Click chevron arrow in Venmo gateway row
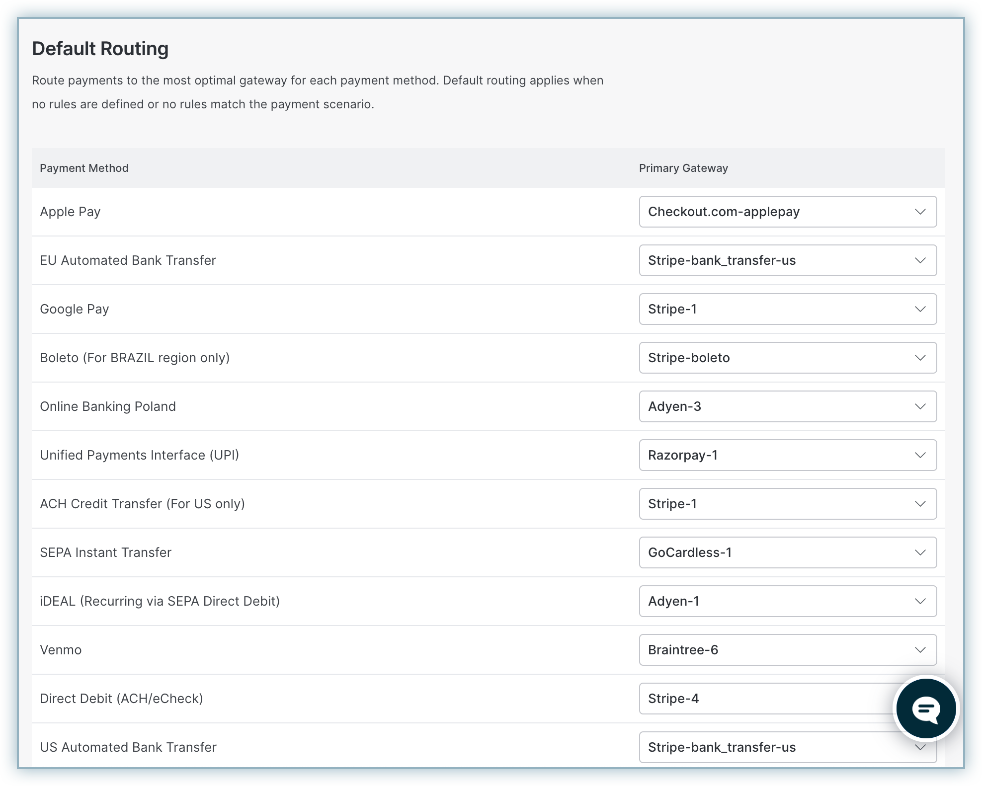The height and width of the screenshot is (786, 982). [x=920, y=650]
